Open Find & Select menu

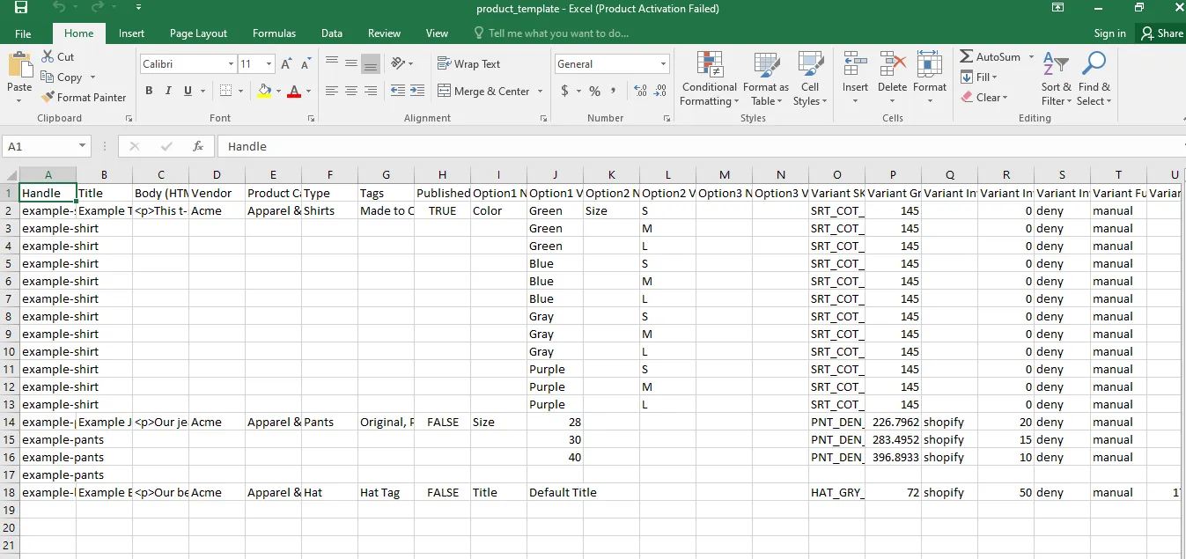click(1094, 78)
